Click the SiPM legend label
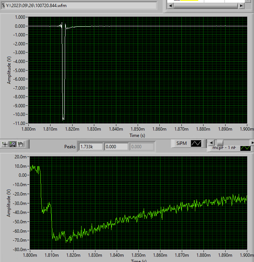 pos(181,143)
